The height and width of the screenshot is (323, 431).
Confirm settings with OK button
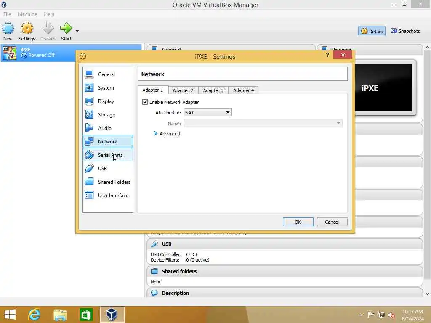298,222
